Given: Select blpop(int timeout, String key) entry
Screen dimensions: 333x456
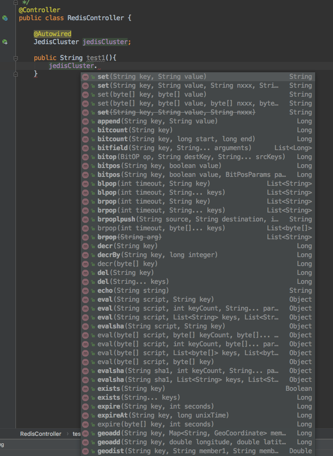Looking at the screenshot, I should pos(198,184).
